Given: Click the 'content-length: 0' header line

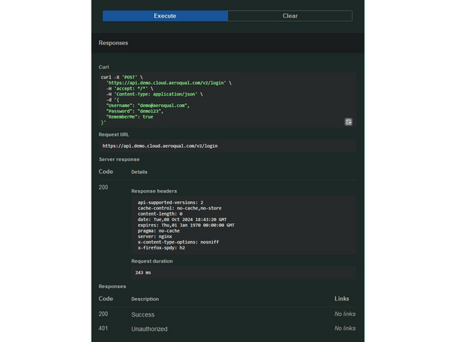Looking at the screenshot, I should click(160, 214).
